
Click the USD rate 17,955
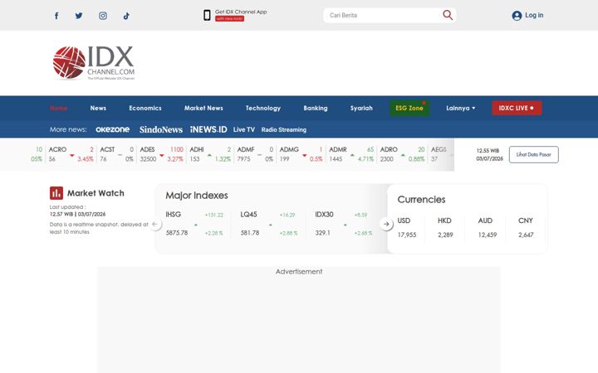(407, 235)
